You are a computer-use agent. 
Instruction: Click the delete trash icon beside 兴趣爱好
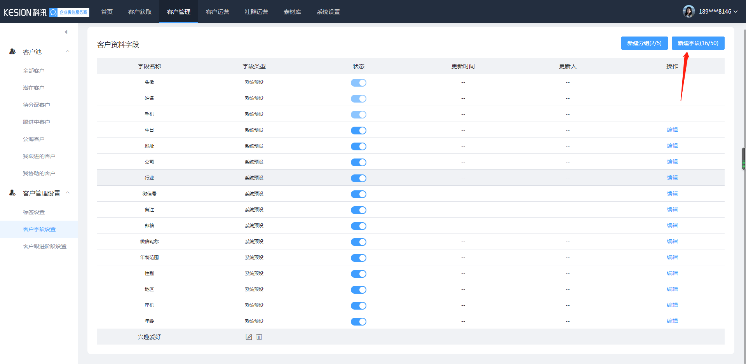click(259, 337)
